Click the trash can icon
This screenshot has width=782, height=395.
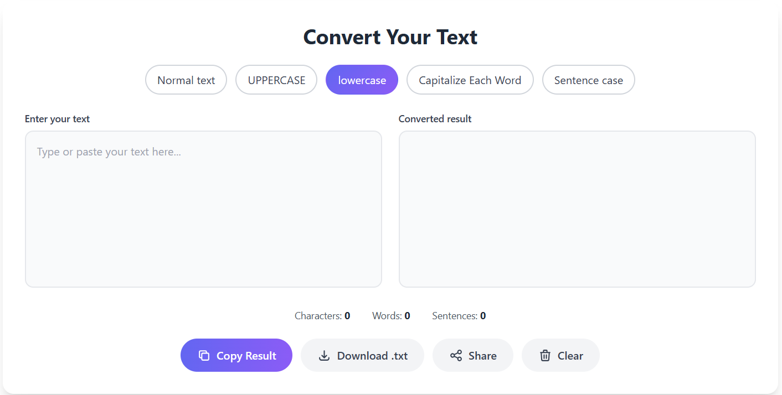pos(546,355)
